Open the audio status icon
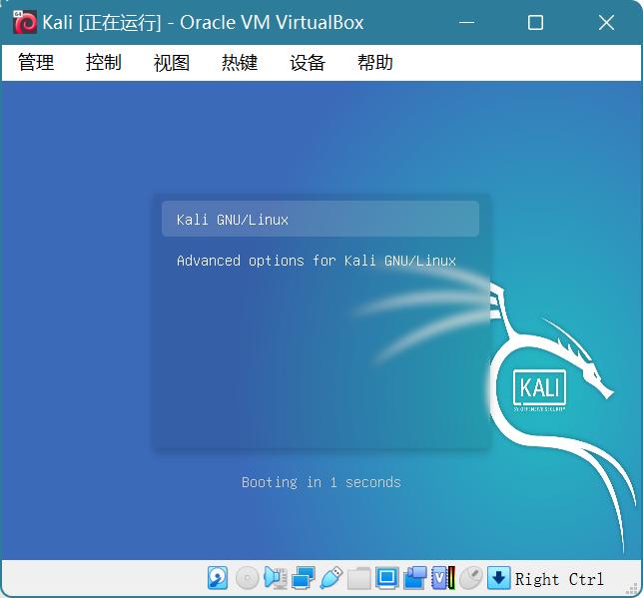The height and width of the screenshot is (598, 643). coord(276,578)
